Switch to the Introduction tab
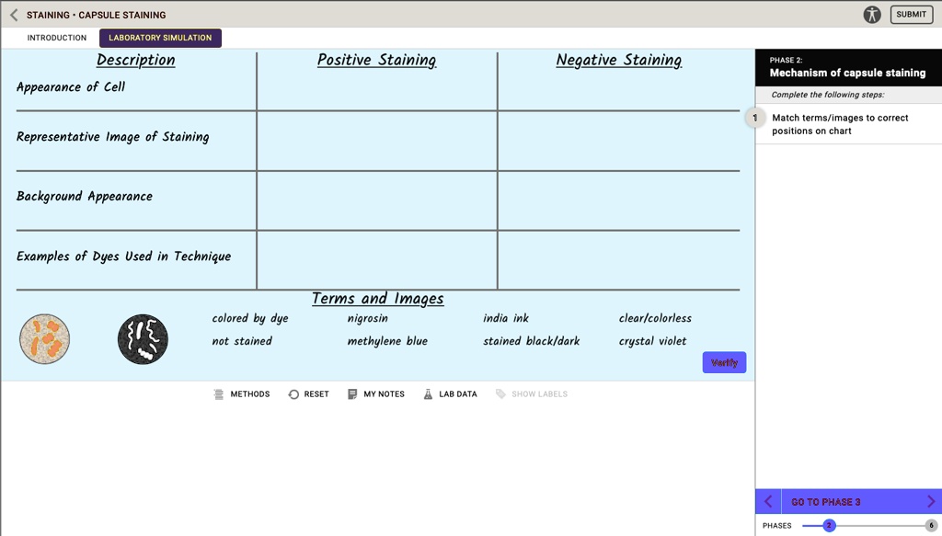Viewport: 942px width, 536px height. point(56,38)
